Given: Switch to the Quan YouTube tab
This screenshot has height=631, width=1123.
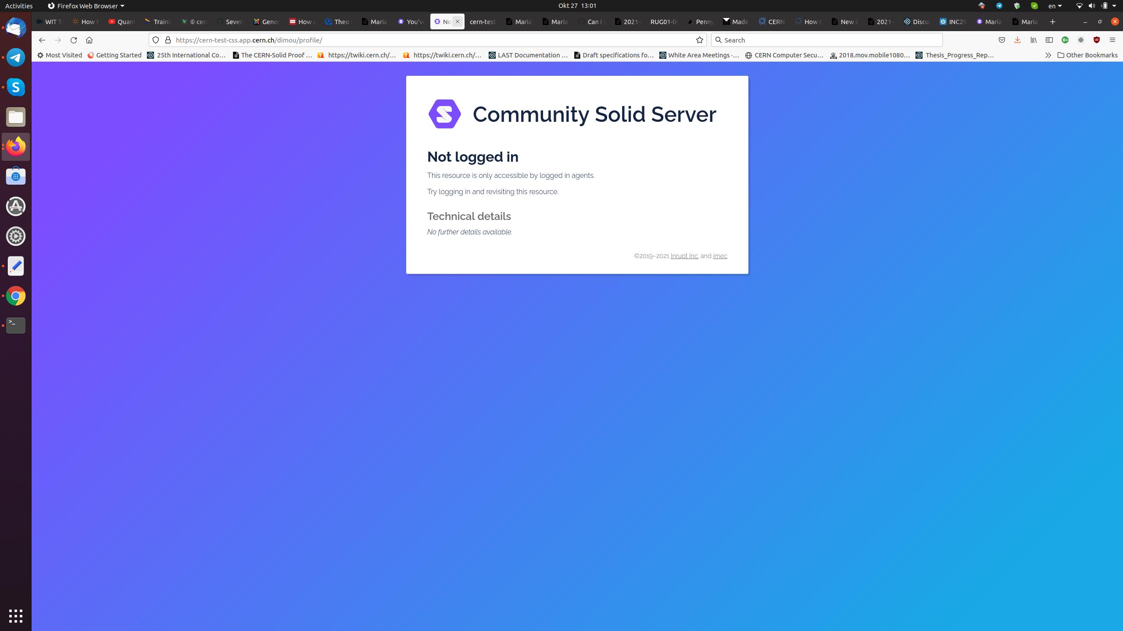Looking at the screenshot, I should coord(122,21).
